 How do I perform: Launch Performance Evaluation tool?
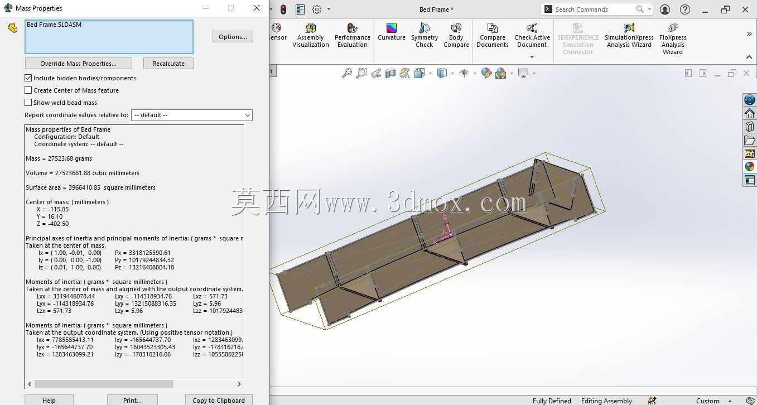[352, 35]
